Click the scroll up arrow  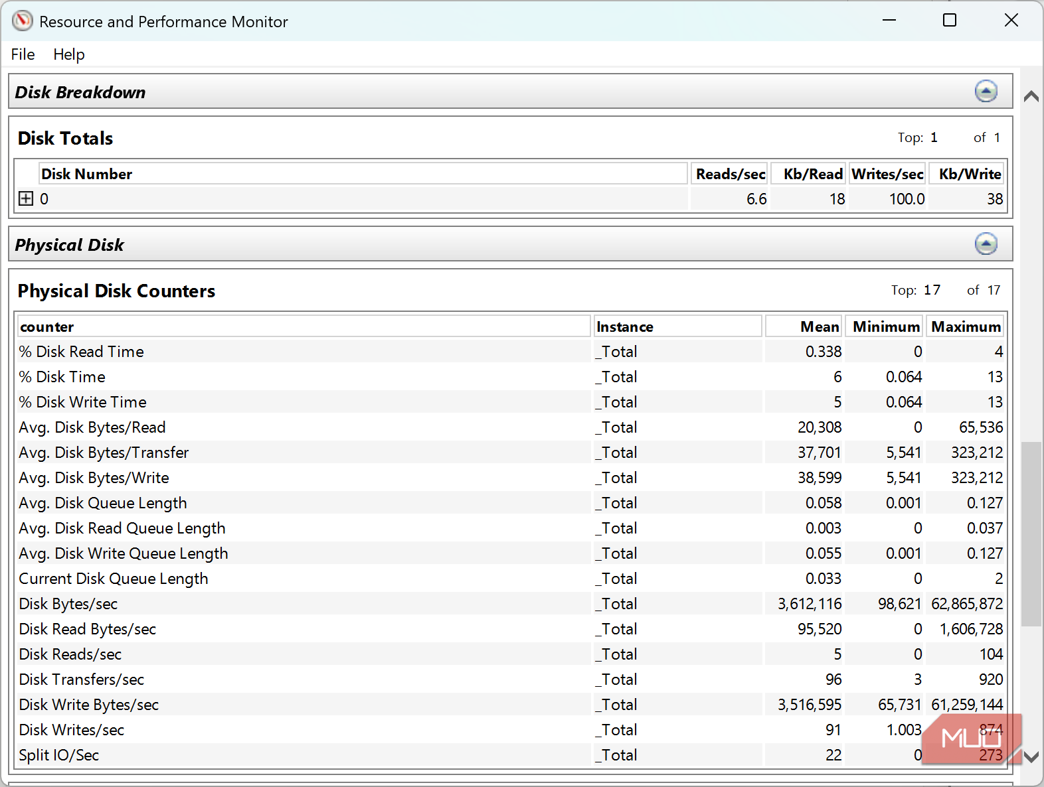pyautogui.click(x=1031, y=97)
